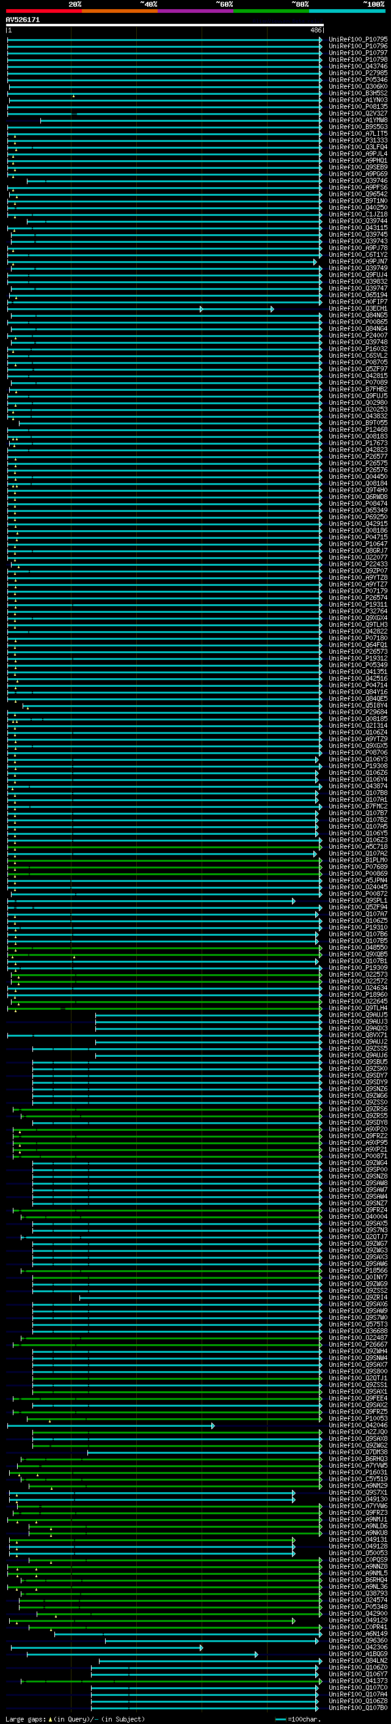Select hit UniRef100_P26576
This screenshot has height=1724, width=391.
pos(357,470)
